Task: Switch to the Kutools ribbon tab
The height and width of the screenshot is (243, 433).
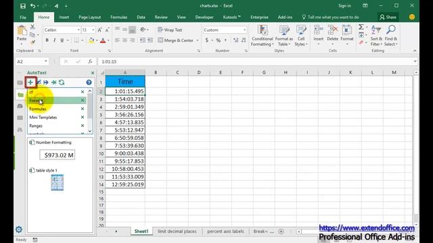Action: [x=231, y=17]
